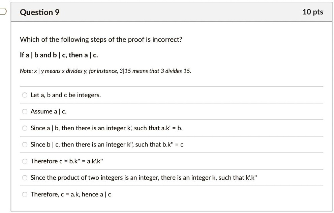Click the question prompt asking which step is incorrect

(x=101, y=39)
